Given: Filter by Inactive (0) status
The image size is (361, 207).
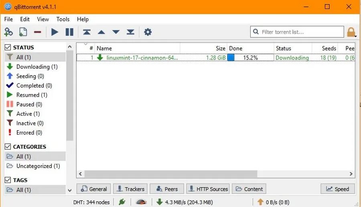Looking at the screenshot, I should pyautogui.click(x=35, y=123).
